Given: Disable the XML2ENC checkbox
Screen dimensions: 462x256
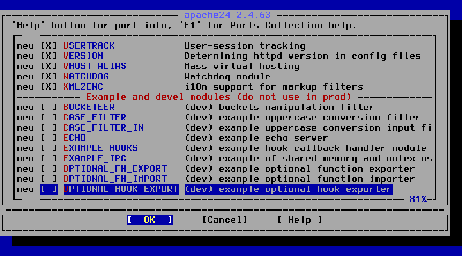Looking at the screenshot, I should coord(49,87).
